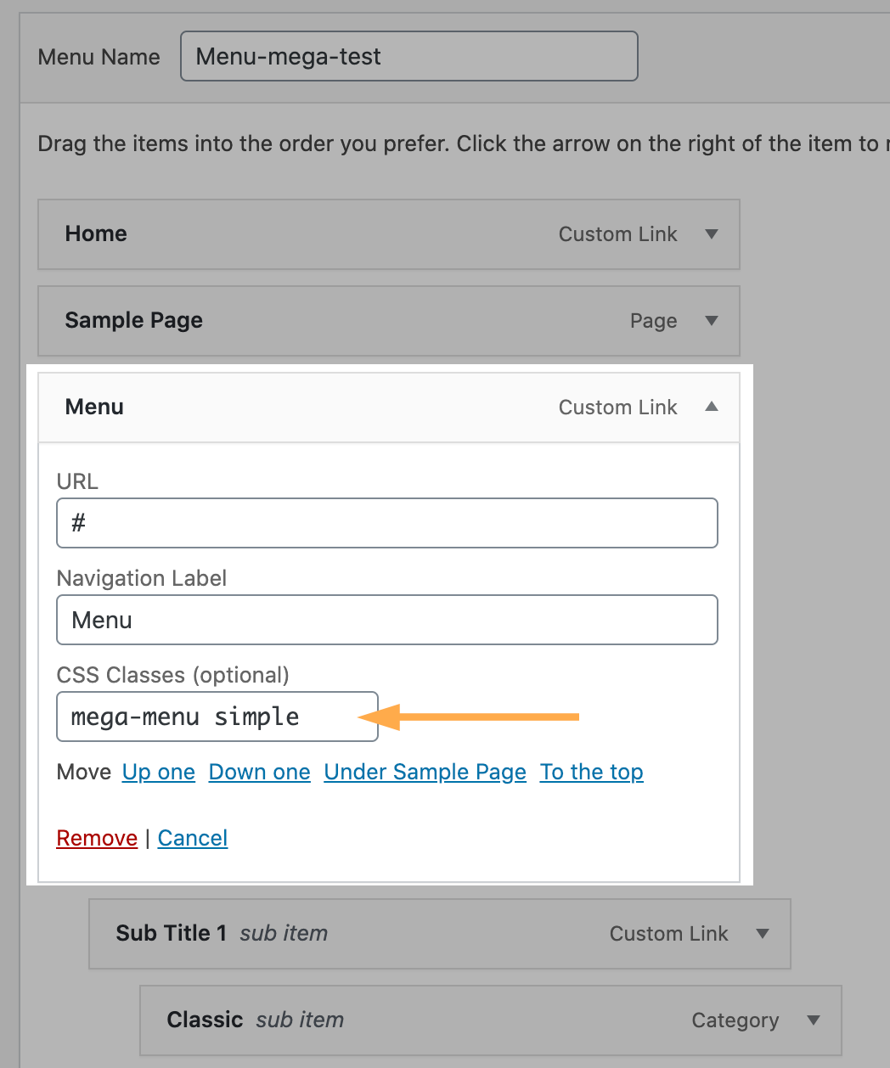890x1068 pixels.
Task: Select the Classic sub item title
Action: (x=205, y=1020)
